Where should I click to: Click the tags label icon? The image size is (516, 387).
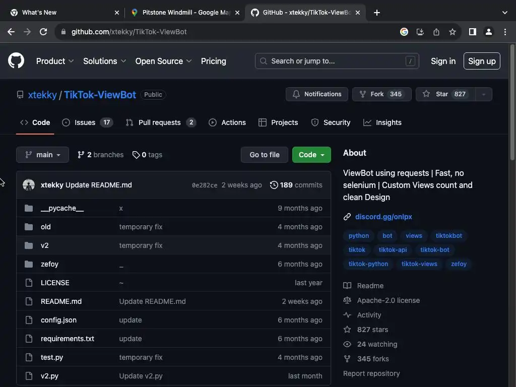coord(136,155)
